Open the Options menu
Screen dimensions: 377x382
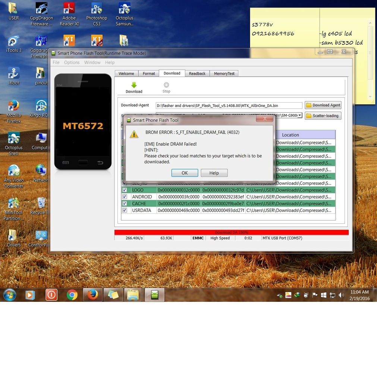[x=72, y=63]
